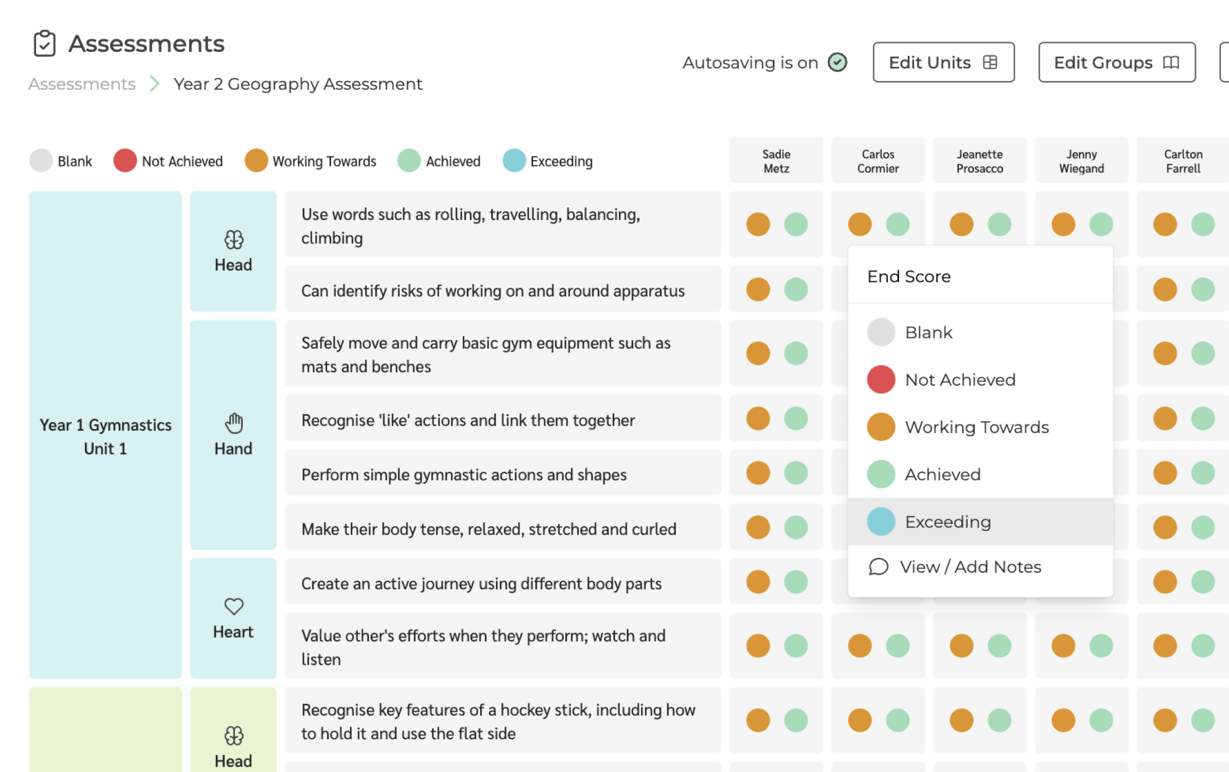Screen dimensions: 1229x772
Task: Select Not Achieved in the End Score menu
Action: click(960, 380)
